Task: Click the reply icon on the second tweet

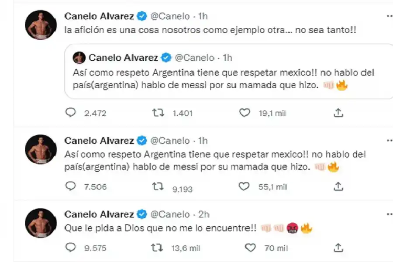Action: (70, 186)
